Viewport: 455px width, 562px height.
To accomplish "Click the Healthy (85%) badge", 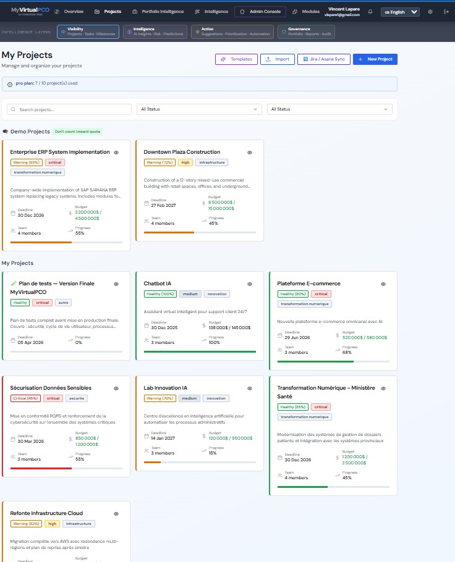I will pos(293,407).
